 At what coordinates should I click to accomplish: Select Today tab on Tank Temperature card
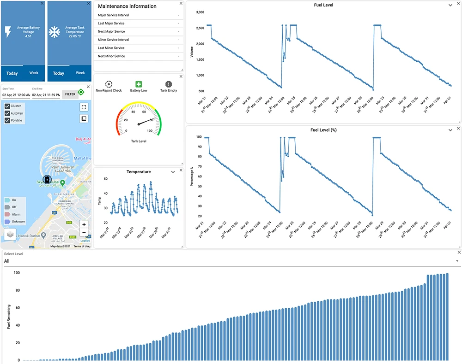[58, 73]
